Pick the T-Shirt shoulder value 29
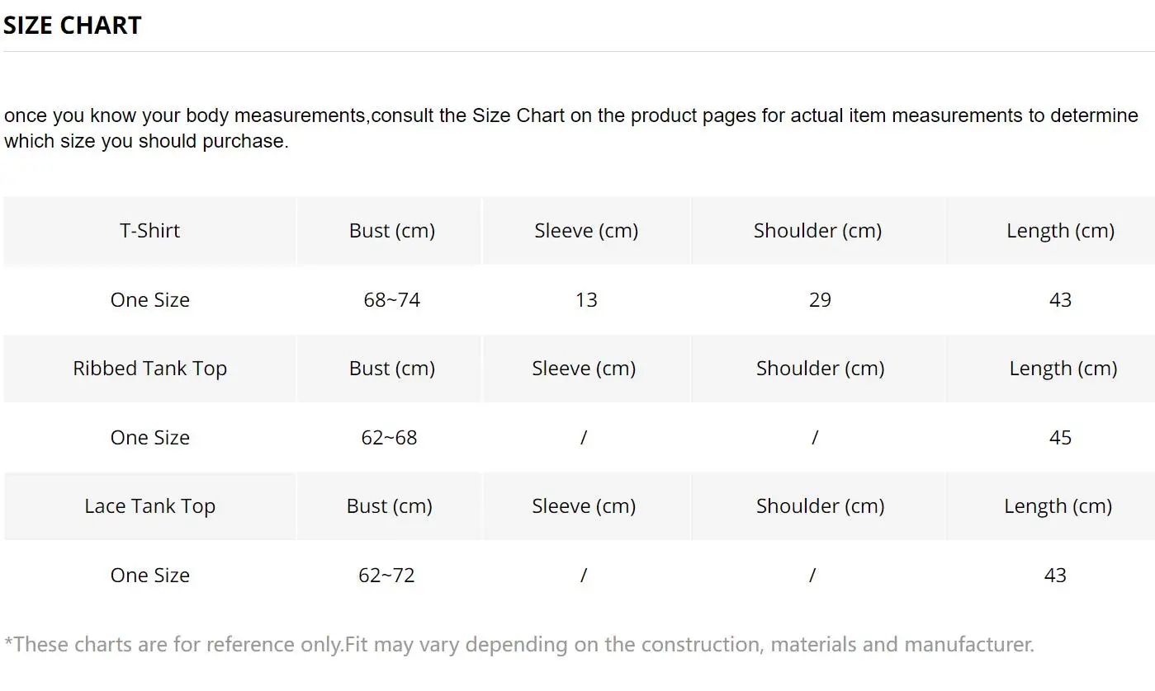The height and width of the screenshot is (691, 1155). [x=819, y=300]
